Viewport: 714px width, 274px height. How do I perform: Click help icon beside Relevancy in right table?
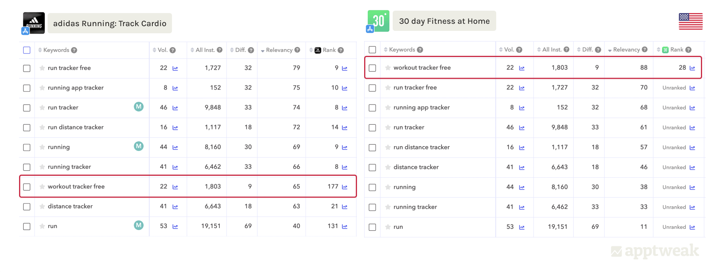pyautogui.click(x=645, y=49)
